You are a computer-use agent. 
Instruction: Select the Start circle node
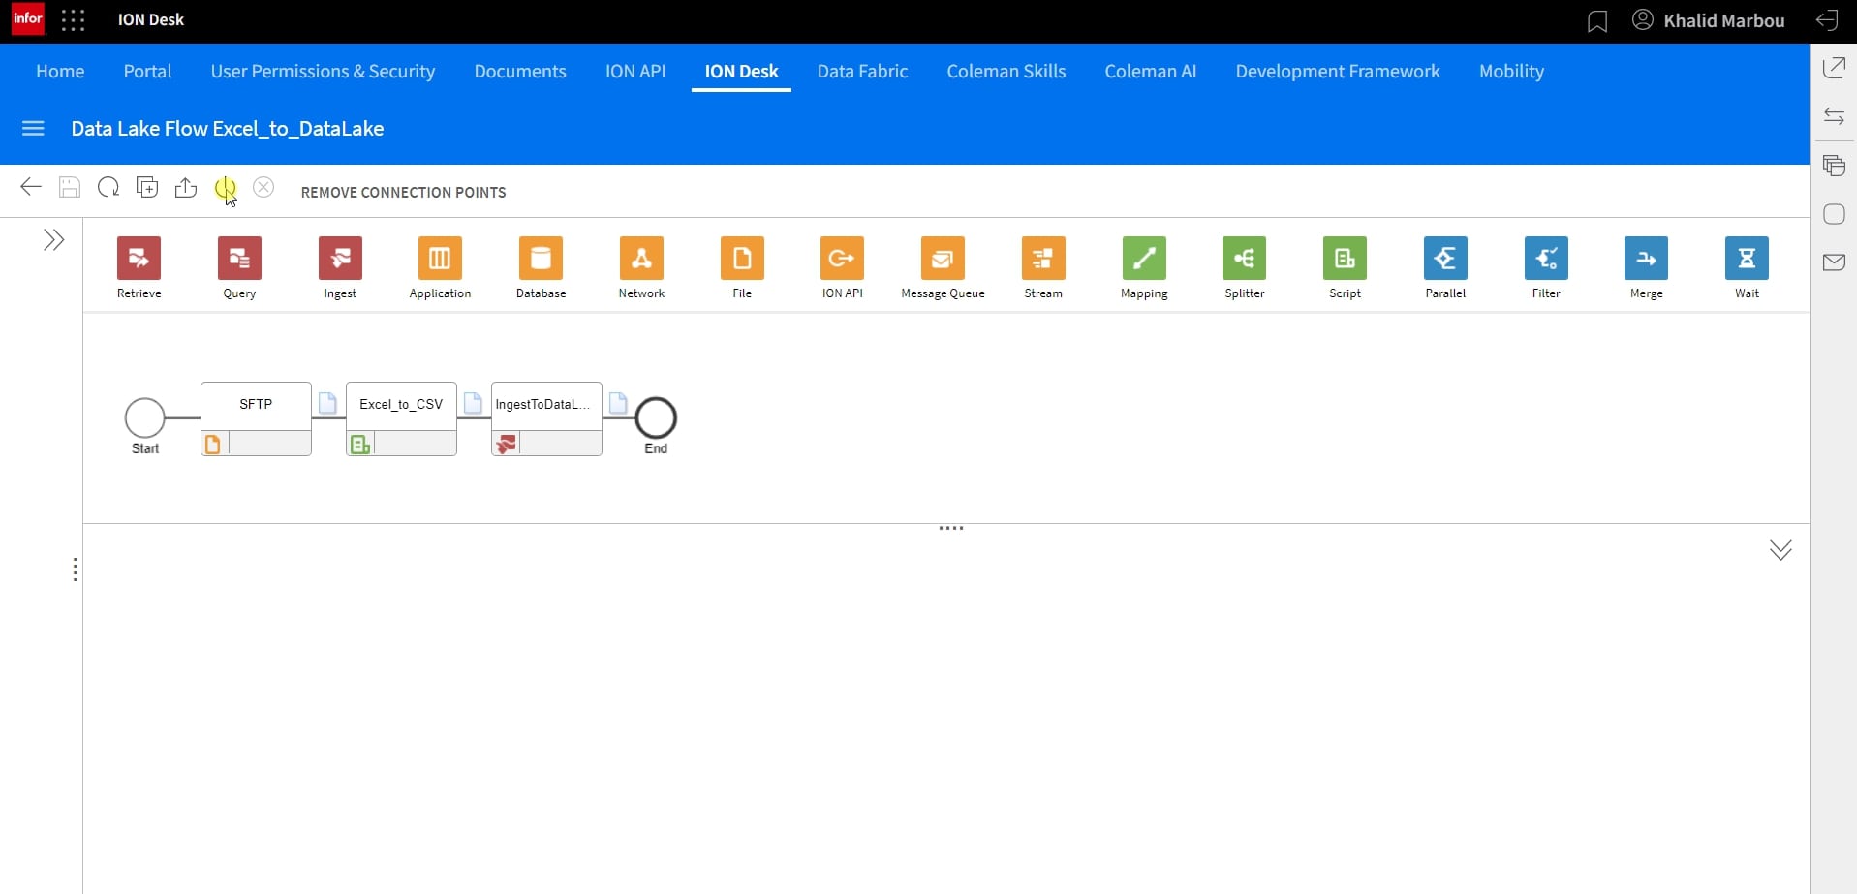pos(145,417)
